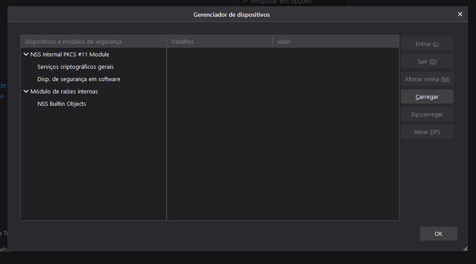Screen dimensions: 476x264
Task: Click the resize grip in dialog corner
Action: click(465, 249)
